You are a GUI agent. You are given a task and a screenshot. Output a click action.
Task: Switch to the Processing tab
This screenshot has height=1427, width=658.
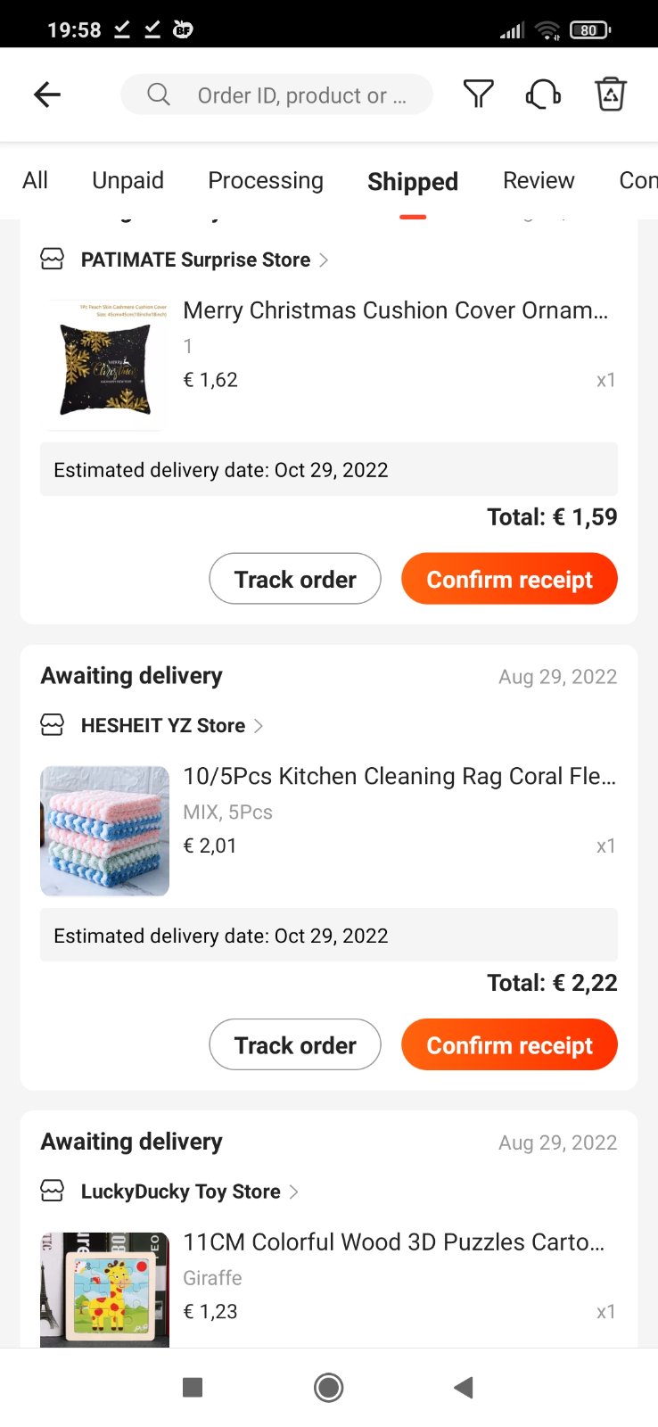(x=266, y=180)
